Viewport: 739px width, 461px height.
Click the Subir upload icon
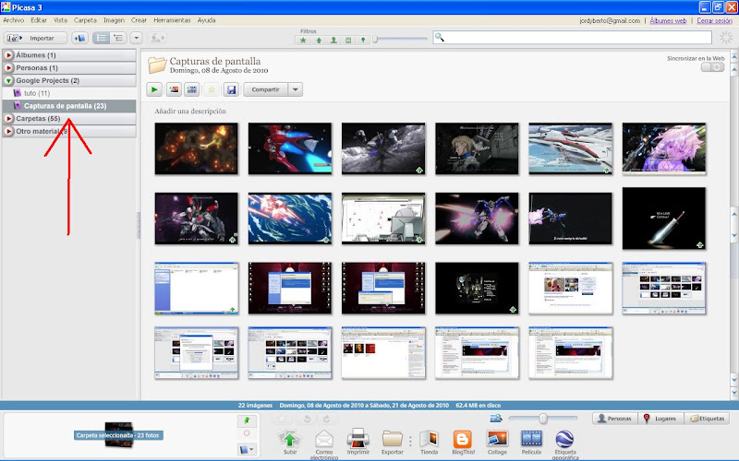point(290,439)
